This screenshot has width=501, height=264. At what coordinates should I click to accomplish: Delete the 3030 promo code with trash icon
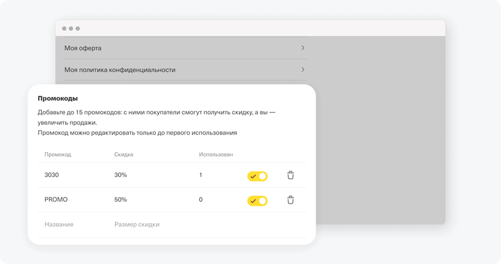coord(290,175)
